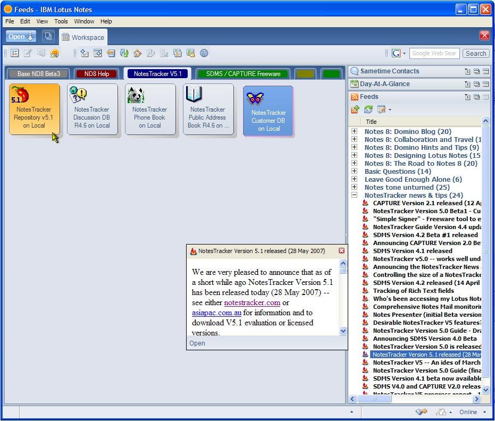Follow the notestracker.com link in preview
495x421 pixels.
[x=252, y=302]
